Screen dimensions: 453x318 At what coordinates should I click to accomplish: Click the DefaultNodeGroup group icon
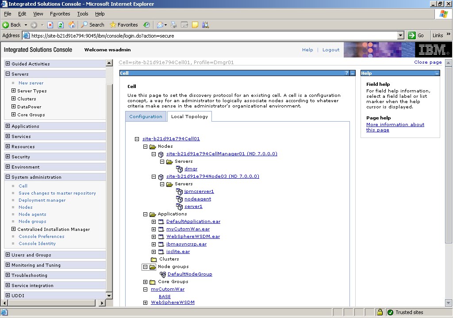[x=163, y=274]
